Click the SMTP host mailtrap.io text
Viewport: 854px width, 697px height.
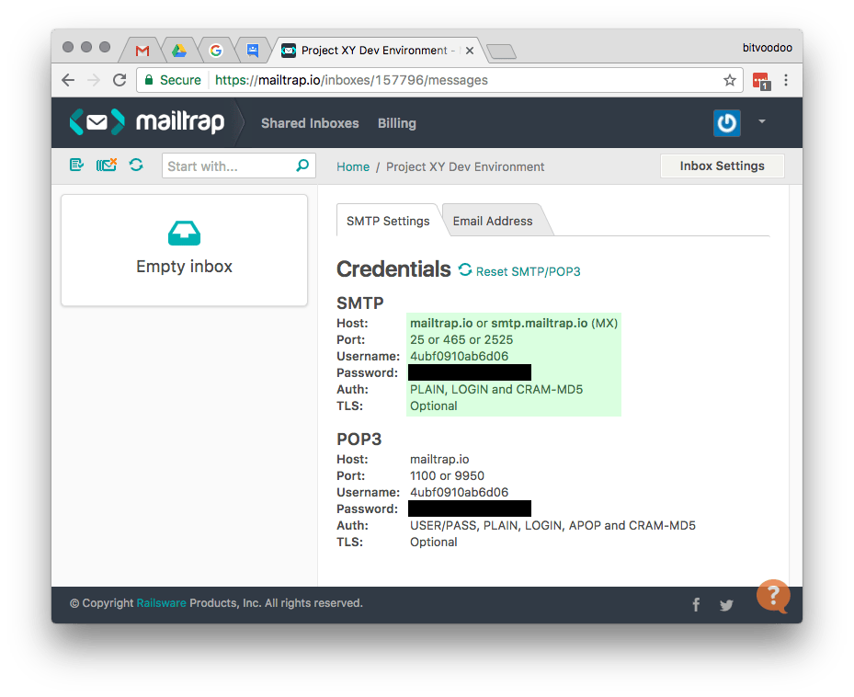coord(441,323)
